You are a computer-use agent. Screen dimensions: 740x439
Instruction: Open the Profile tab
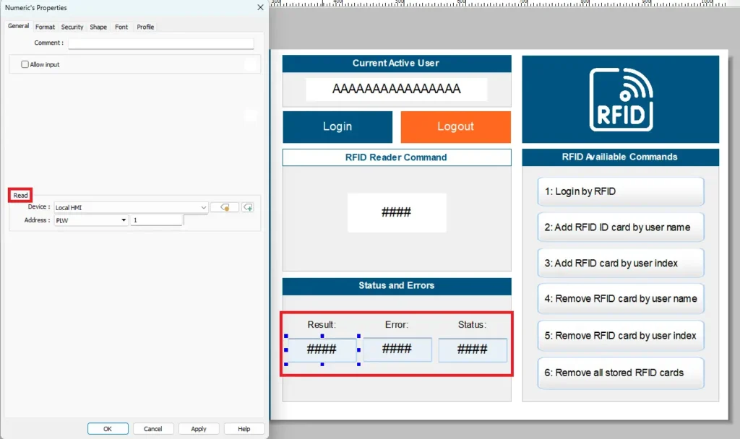coord(145,27)
